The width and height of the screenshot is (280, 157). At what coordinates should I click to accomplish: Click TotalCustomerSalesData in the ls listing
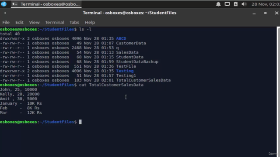[143, 80]
